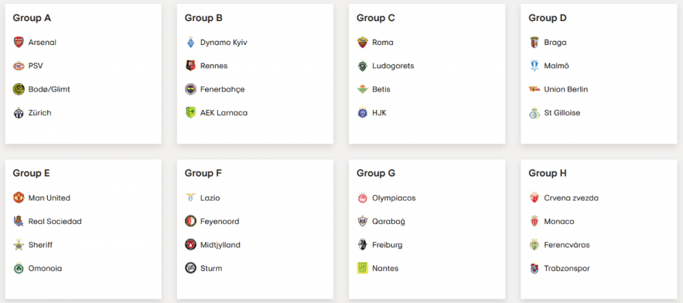Image resolution: width=683 pixels, height=303 pixels.
Task: Click the PSV club crest icon
Action: [18, 66]
